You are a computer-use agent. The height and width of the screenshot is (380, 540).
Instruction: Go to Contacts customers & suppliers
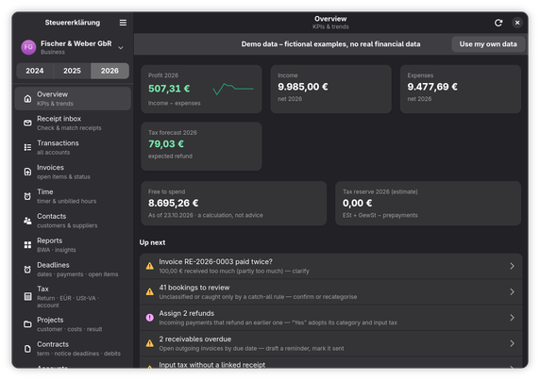(x=73, y=221)
